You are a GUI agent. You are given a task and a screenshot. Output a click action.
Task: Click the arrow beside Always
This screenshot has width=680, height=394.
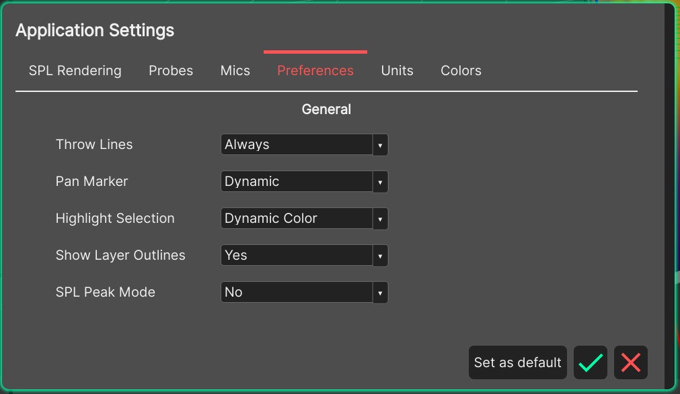click(381, 144)
